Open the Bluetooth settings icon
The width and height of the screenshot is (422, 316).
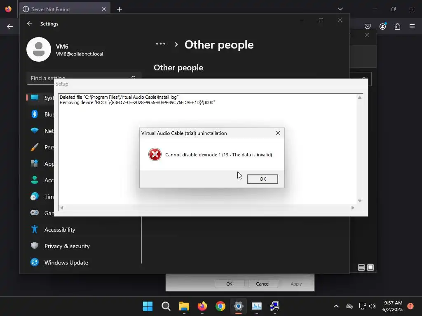(x=35, y=114)
